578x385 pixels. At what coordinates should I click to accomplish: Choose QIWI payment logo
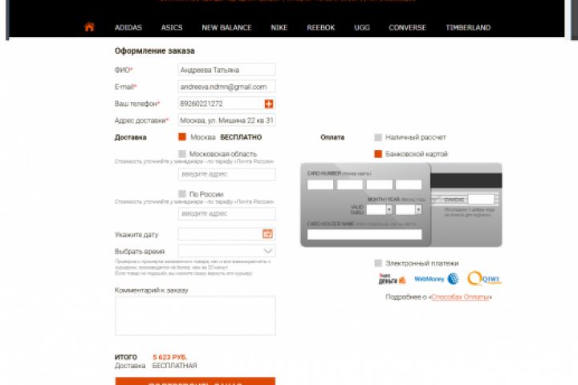484,279
